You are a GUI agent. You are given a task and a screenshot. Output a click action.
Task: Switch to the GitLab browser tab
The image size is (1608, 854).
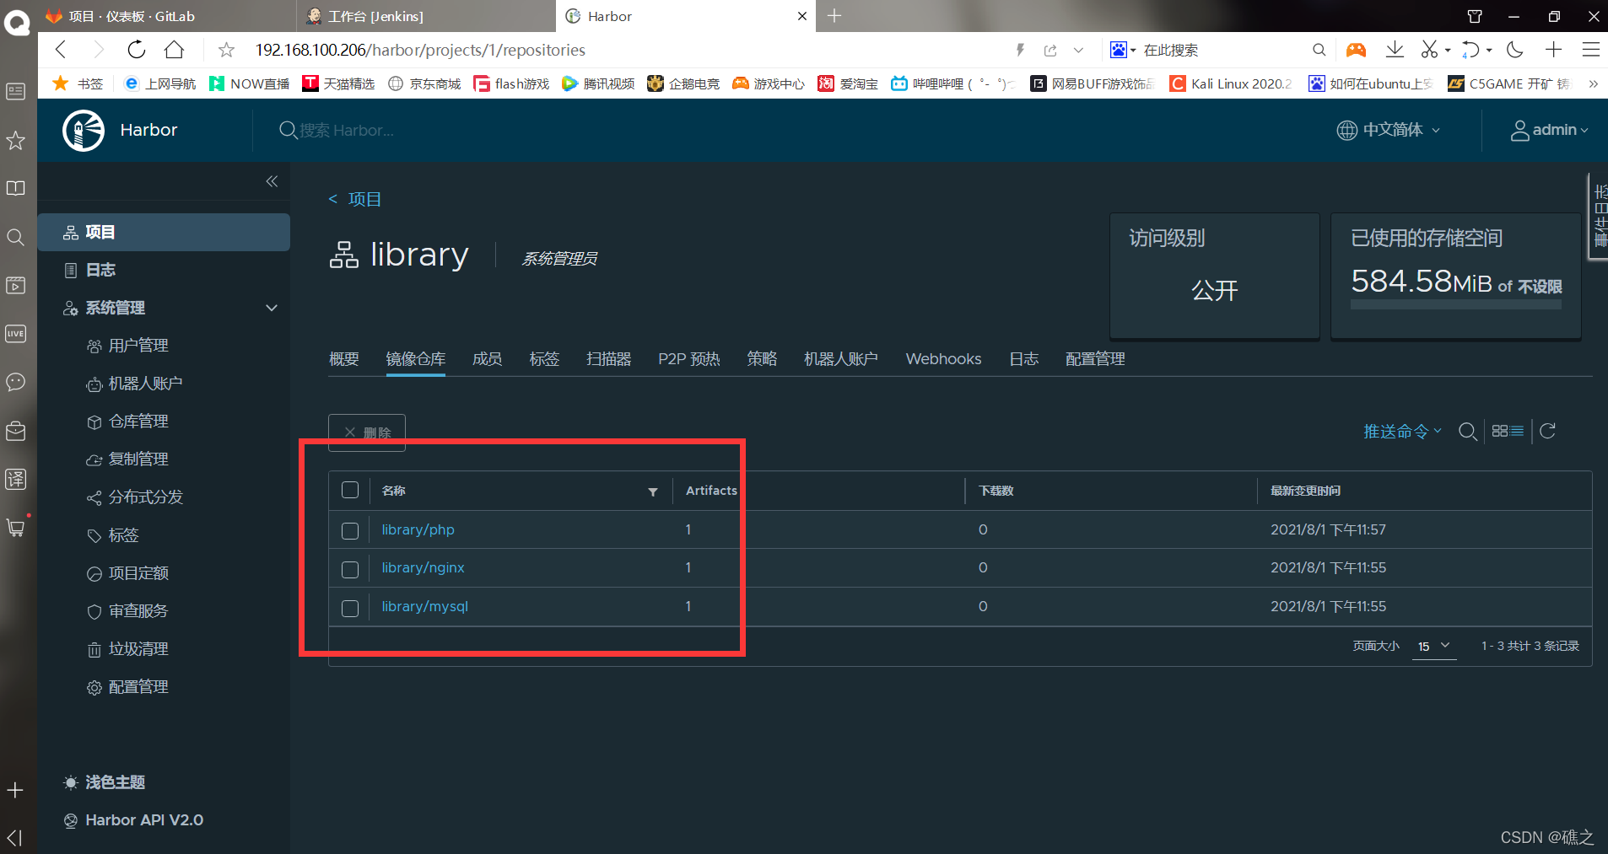(x=168, y=16)
